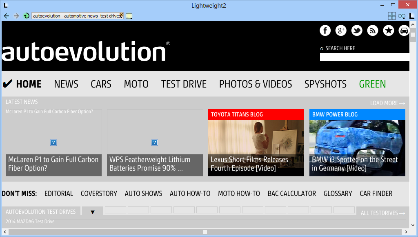Image resolution: width=418 pixels, height=237 pixels.
Task: Click the autoevolution logo
Action: pos(86,51)
